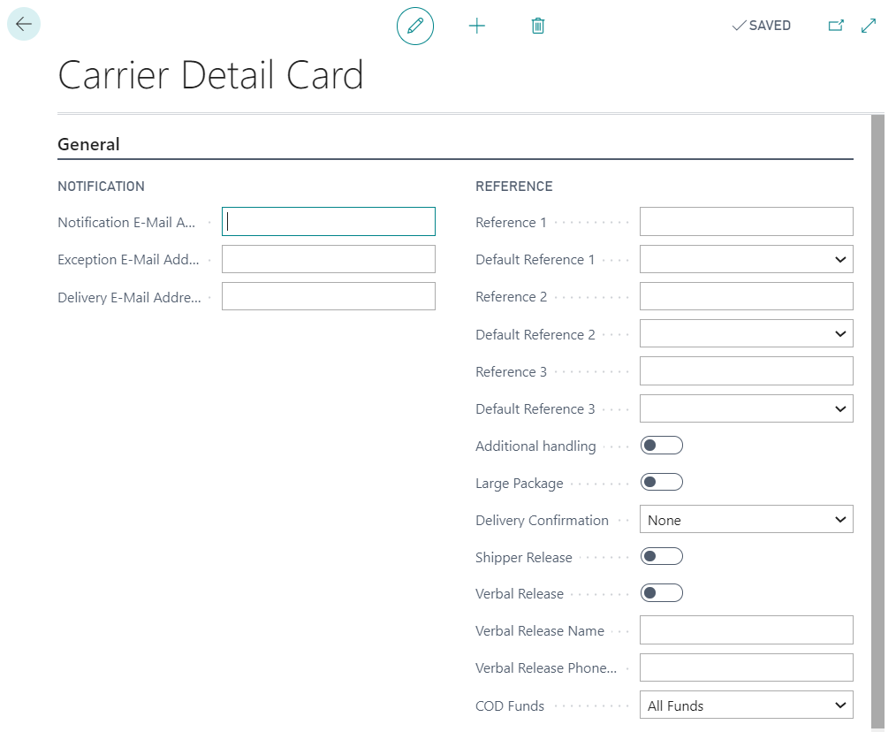The width and height of the screenshot is (896, 732).
Task: Click the back arrow button
Action: (x=24, y=25)
